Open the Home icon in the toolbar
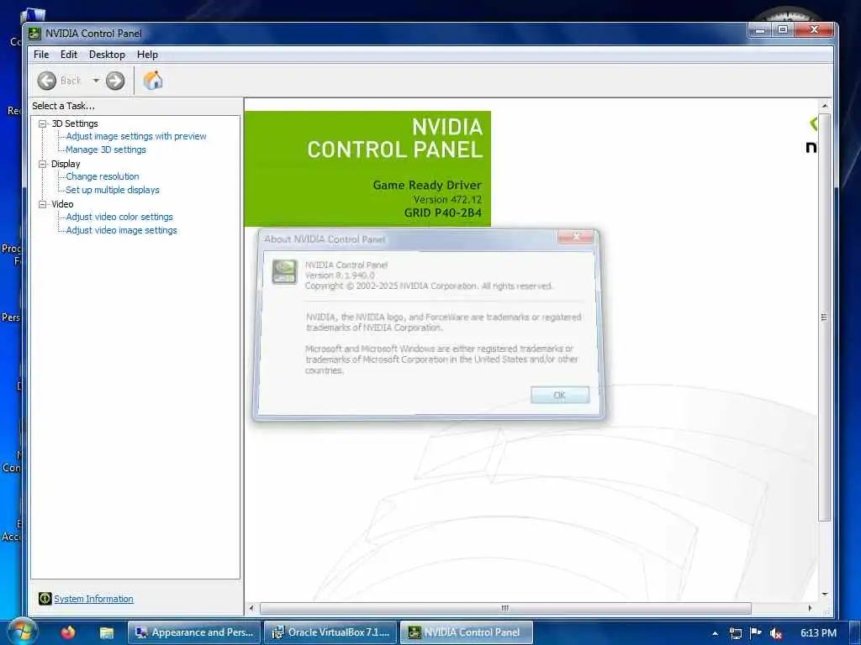 tap(153, 80)
